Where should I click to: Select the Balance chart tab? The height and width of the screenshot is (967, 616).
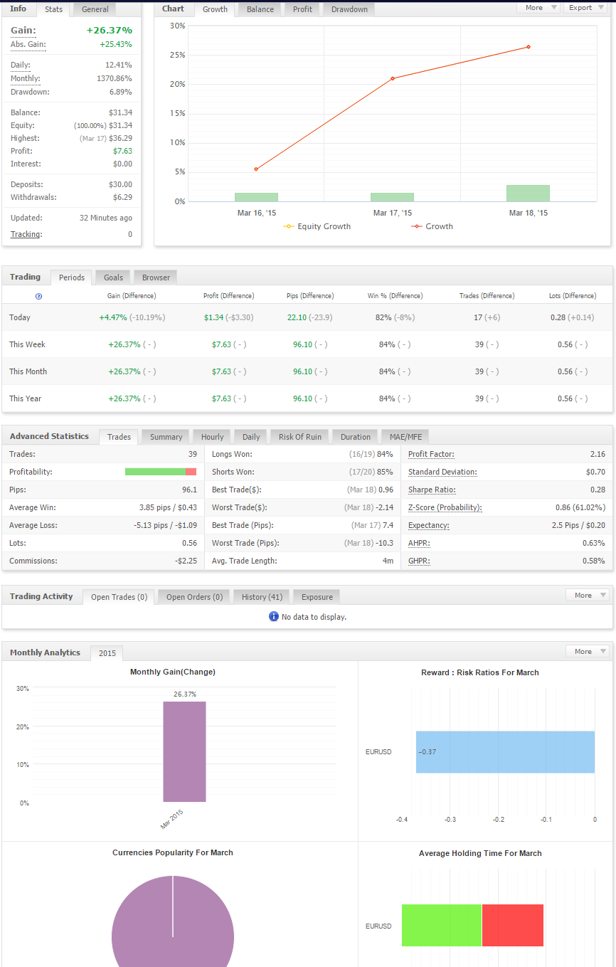click(260, 9)
